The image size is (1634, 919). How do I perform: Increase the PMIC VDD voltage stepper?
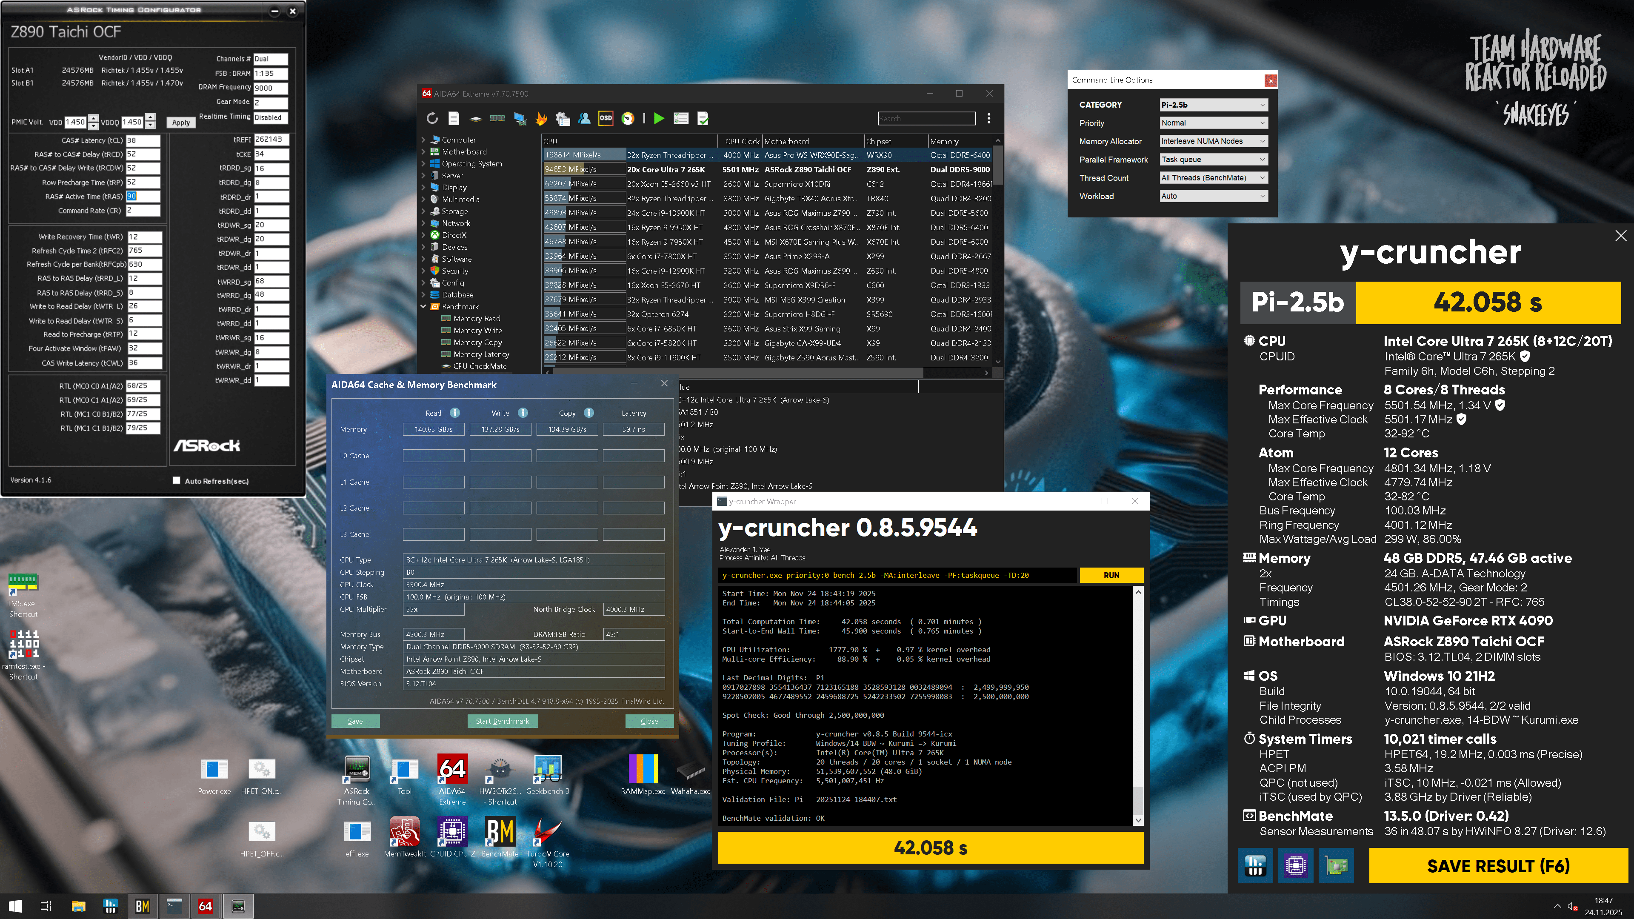pyautogui.click(x=94, y=118)
